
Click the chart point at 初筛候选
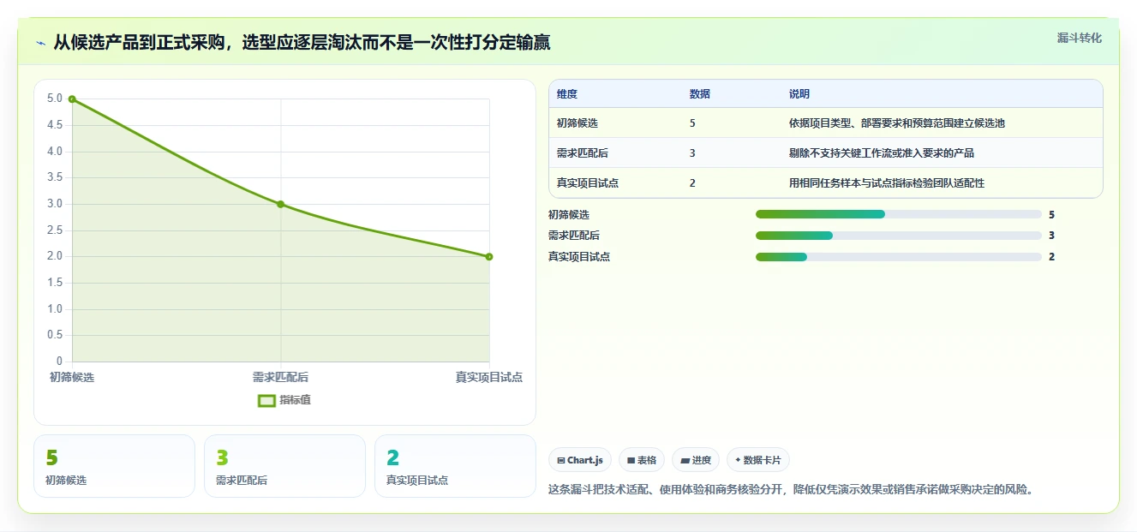(72, 99)
